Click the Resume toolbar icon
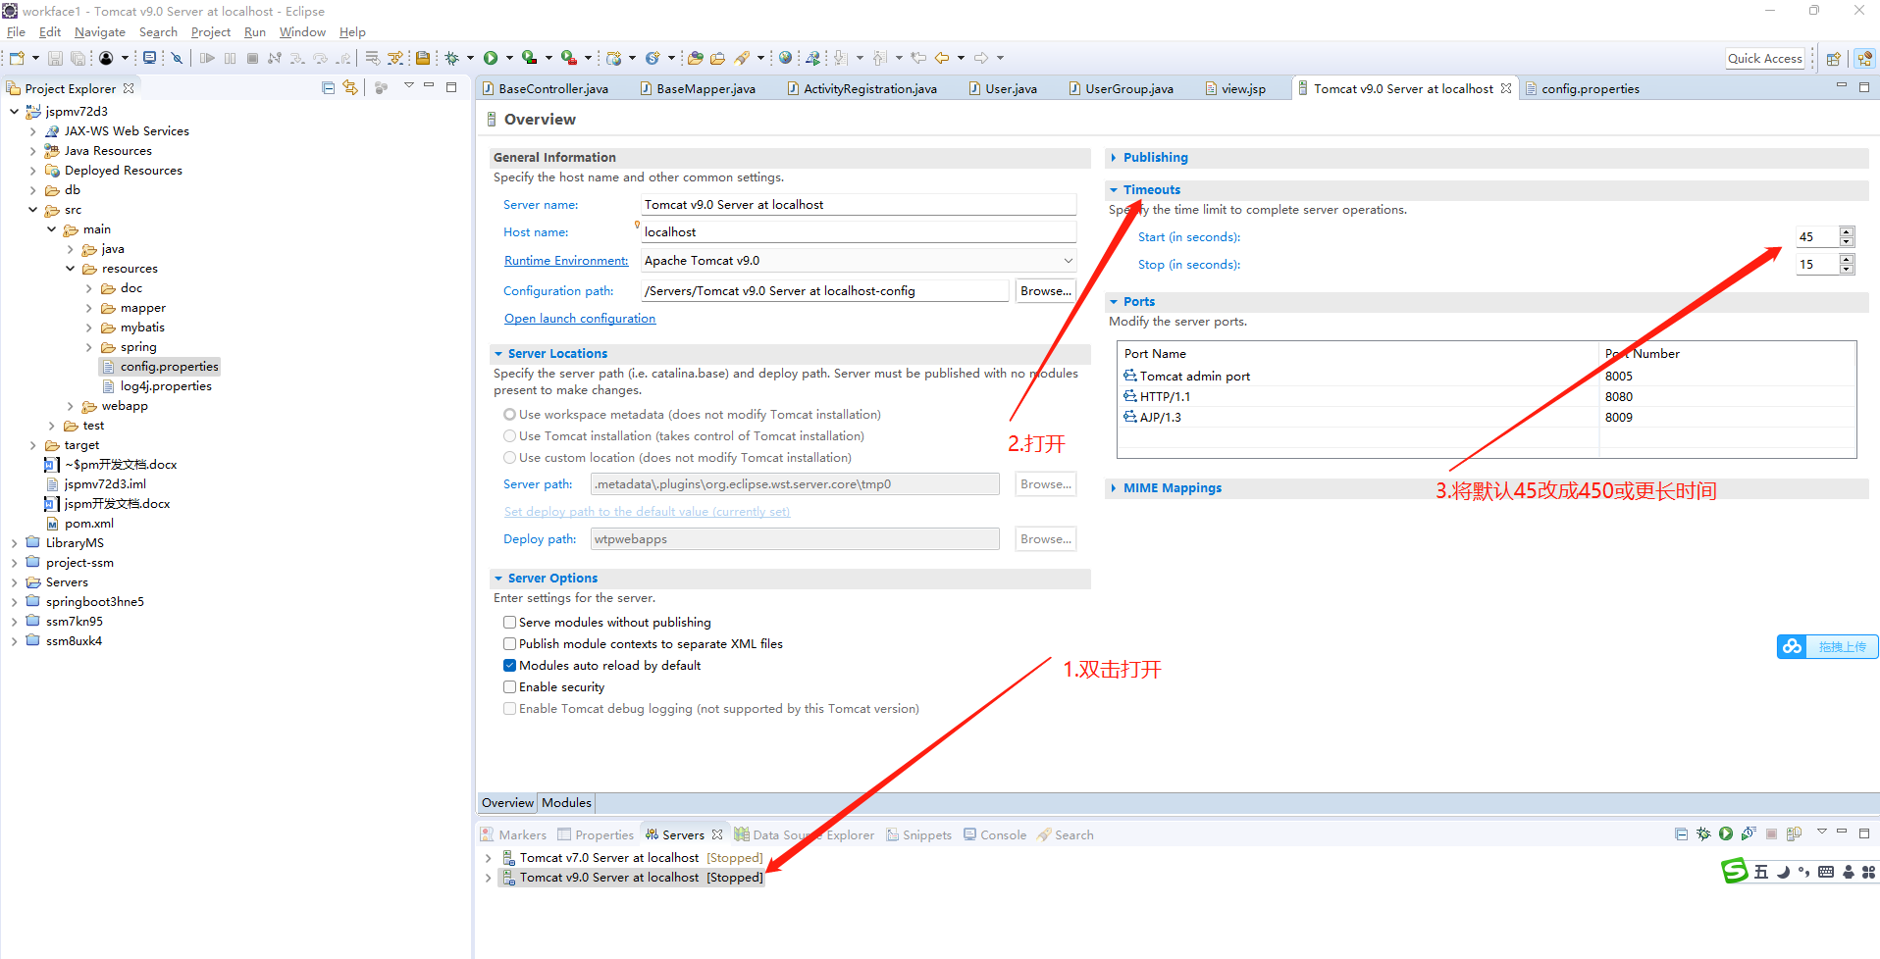The height and width of the screenshot is (959, 1880). (207, 58)
